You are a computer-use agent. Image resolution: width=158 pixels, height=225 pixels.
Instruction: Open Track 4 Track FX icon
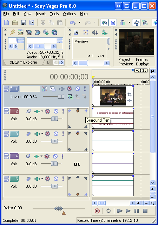37,156
